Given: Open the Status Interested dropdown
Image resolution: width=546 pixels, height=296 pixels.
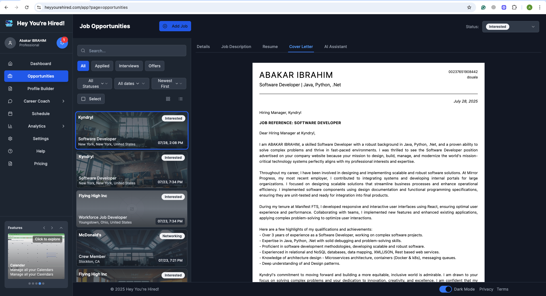Looking at the screenshot, I should click(510, 27).
